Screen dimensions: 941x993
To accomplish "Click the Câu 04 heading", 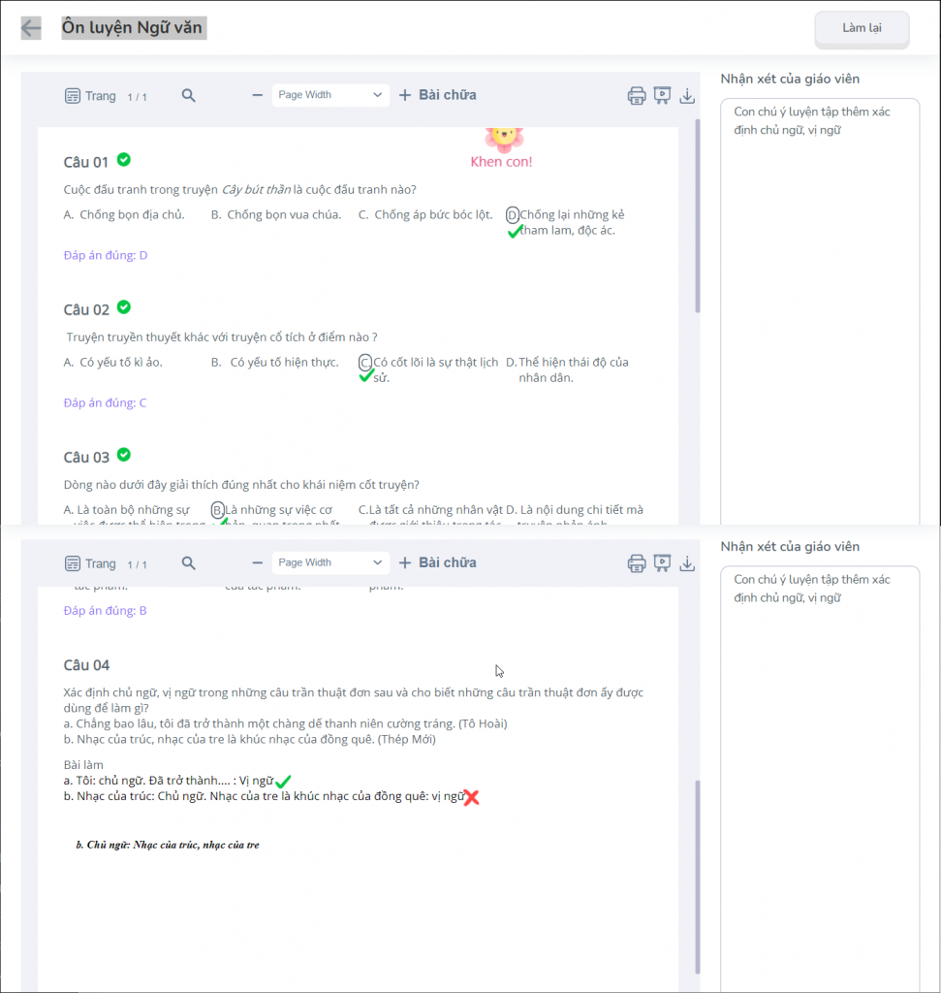I will tap(86, 665).
